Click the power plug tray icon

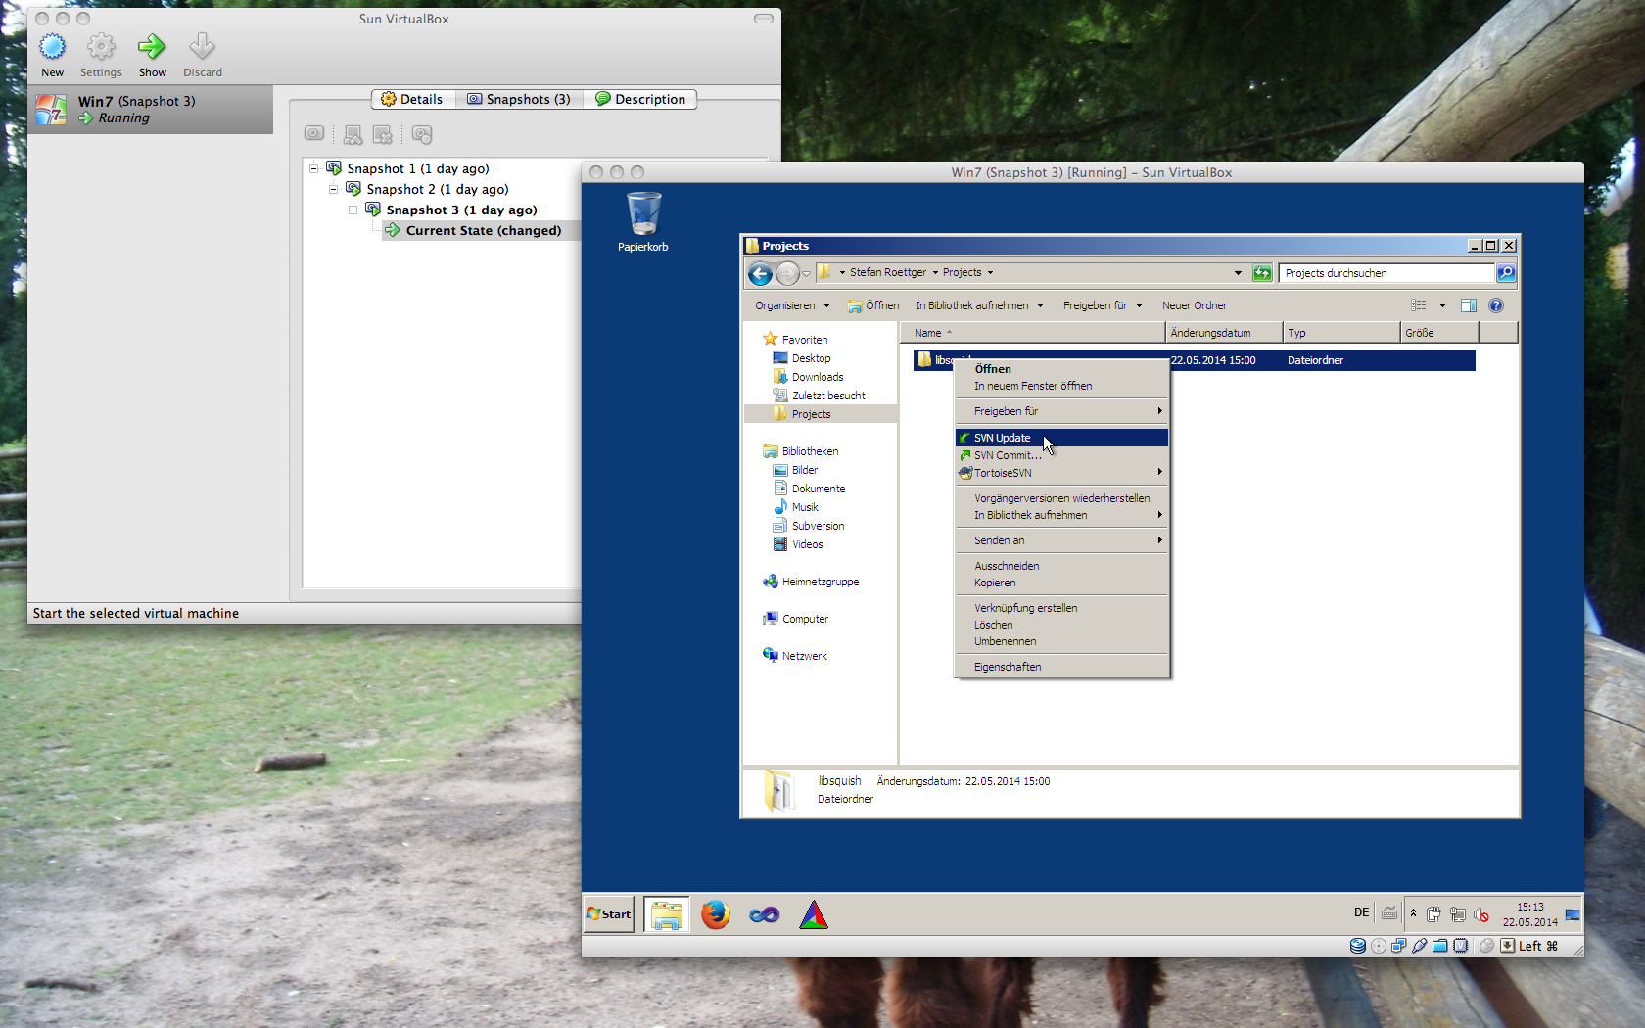coord(1433,914)
